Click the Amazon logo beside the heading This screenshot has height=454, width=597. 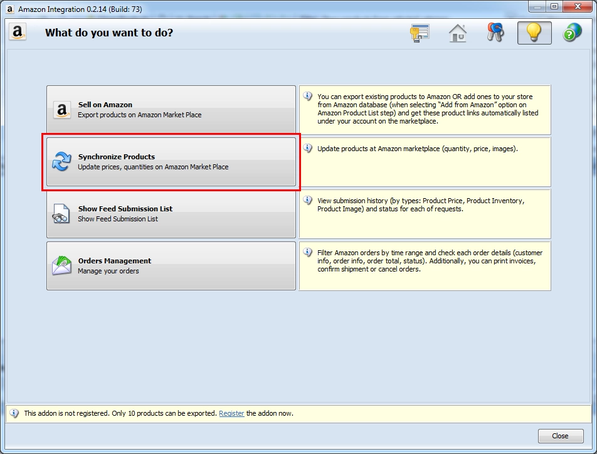pyautogui.click(x=18, y=32)
